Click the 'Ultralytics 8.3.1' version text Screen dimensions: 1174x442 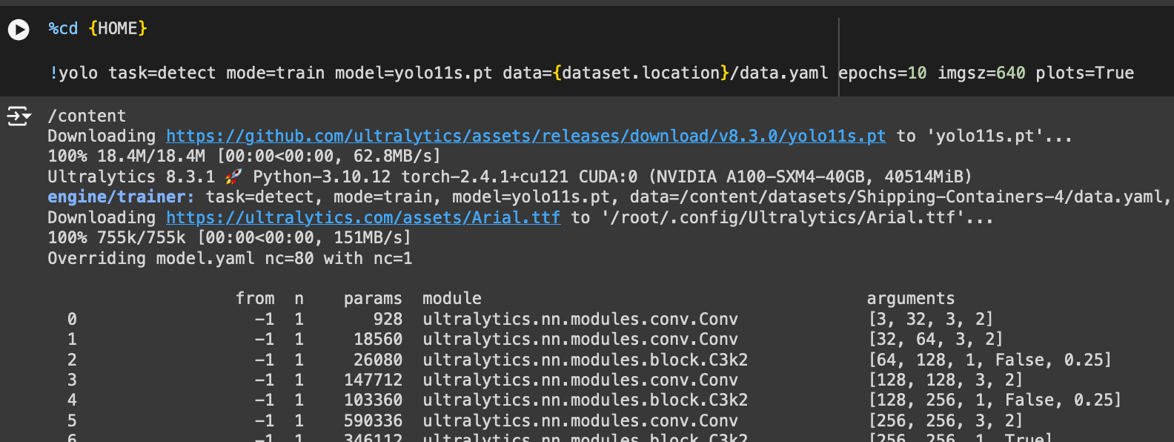pyautogui.click(x=131, y=177)
